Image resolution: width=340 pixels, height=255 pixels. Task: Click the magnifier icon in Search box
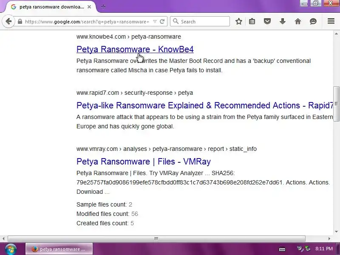(x=176, y=21)
